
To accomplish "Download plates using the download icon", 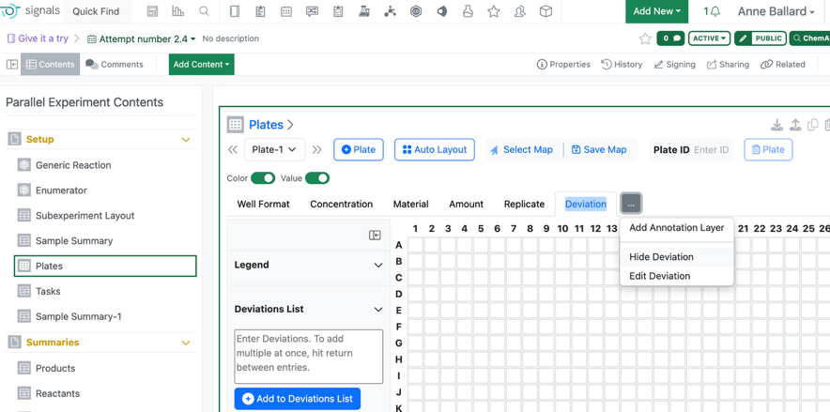I will (776, 125).
